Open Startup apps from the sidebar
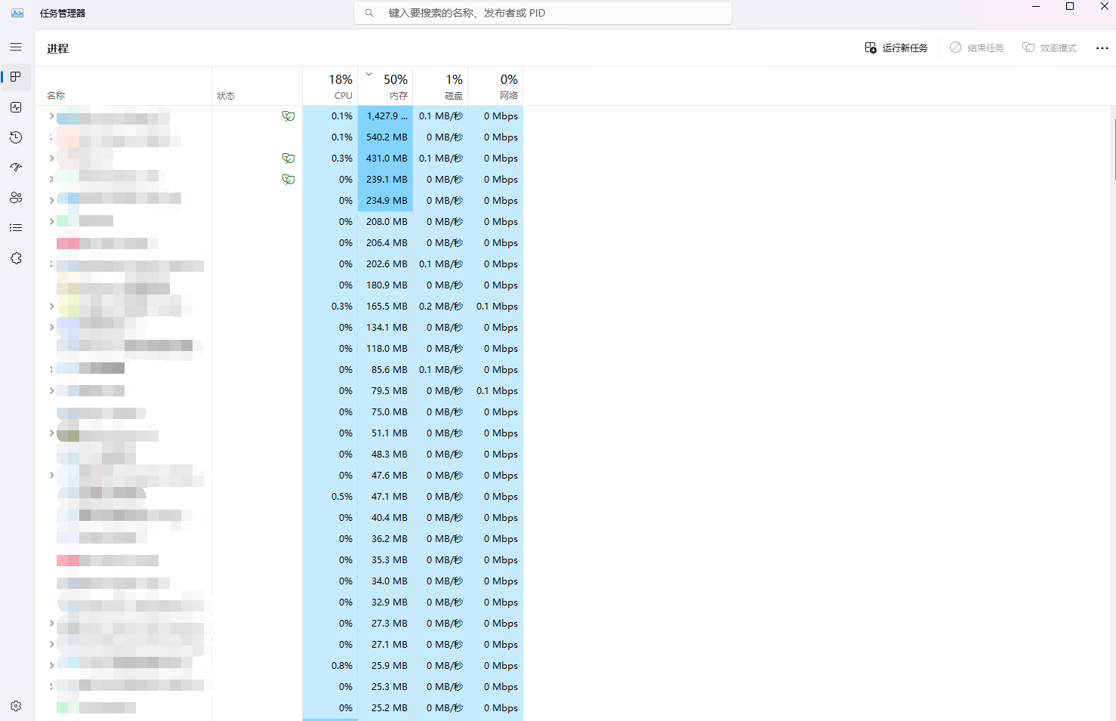This screenshot has height=721, width=1116. pos(16,168)
